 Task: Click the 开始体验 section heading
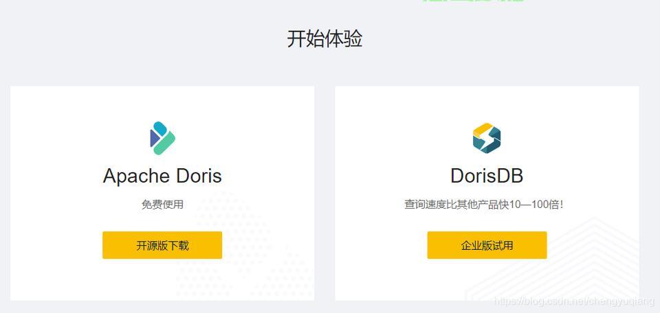pyautogui.click(x=324, y=39)
